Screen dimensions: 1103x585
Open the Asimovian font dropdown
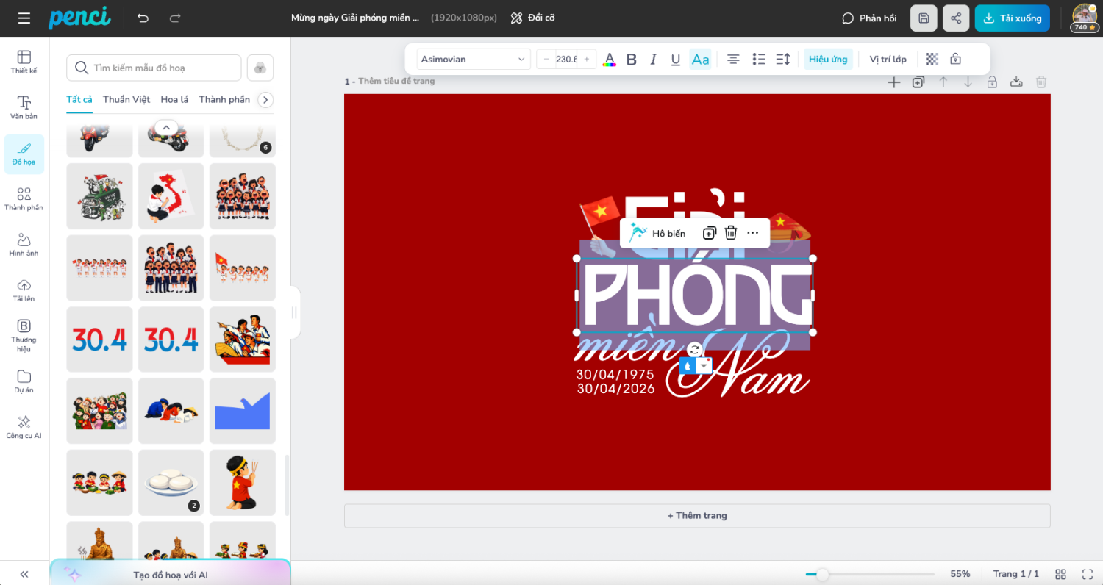point(473,60)
